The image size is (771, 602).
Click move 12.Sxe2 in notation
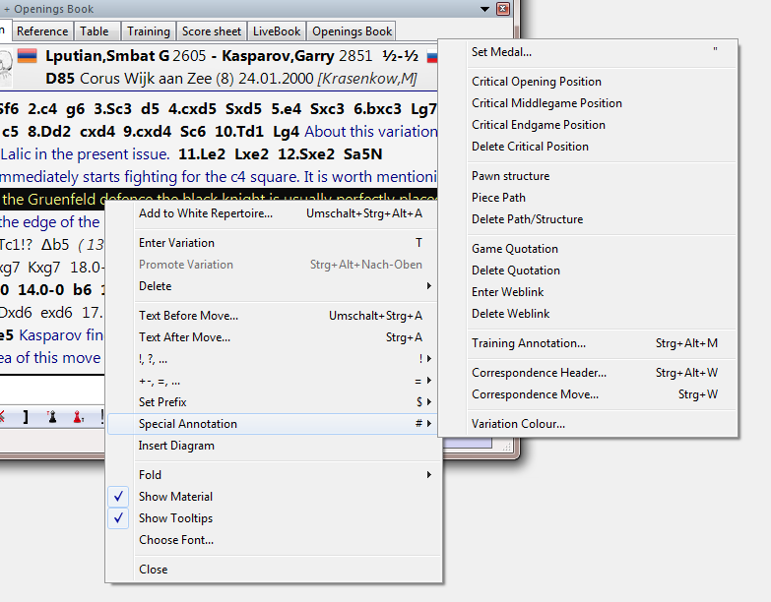(x=306, y=154)
